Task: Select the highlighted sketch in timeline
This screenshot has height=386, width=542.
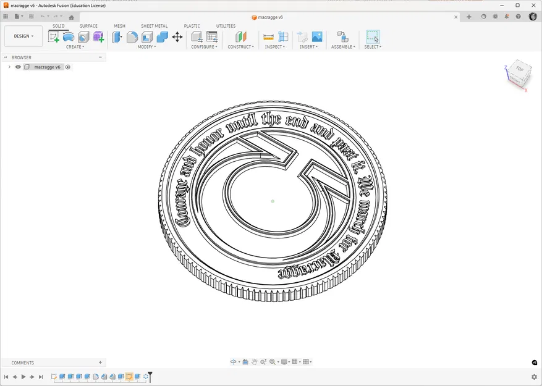Action: (x=129, y=376)
